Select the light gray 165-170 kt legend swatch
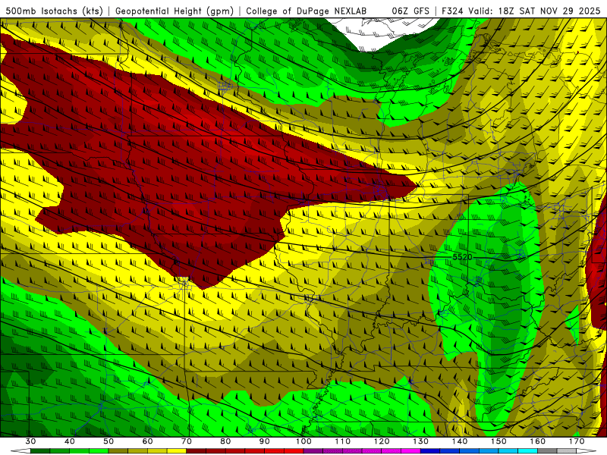The image size is (607, 455). pos(567,451)
